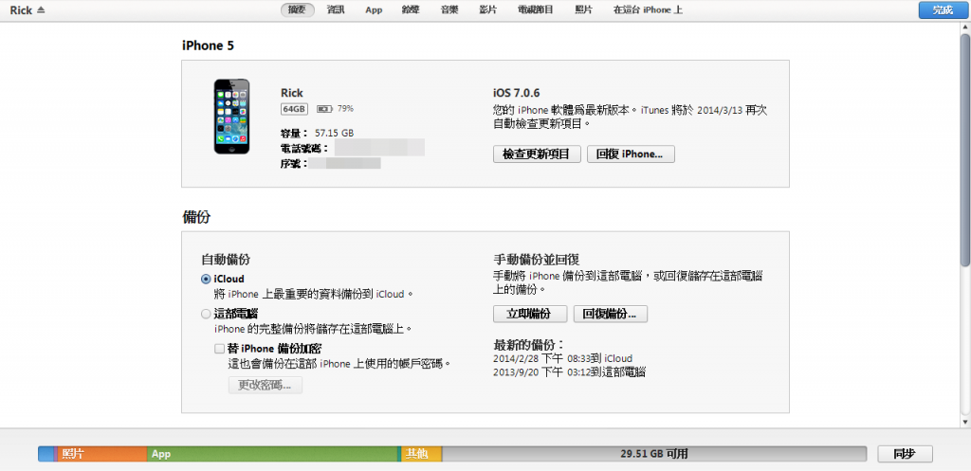This screenshot has height=471, width=971.
Task: Select the 這部電腦 this computer radio option
Action: (206, 314)
